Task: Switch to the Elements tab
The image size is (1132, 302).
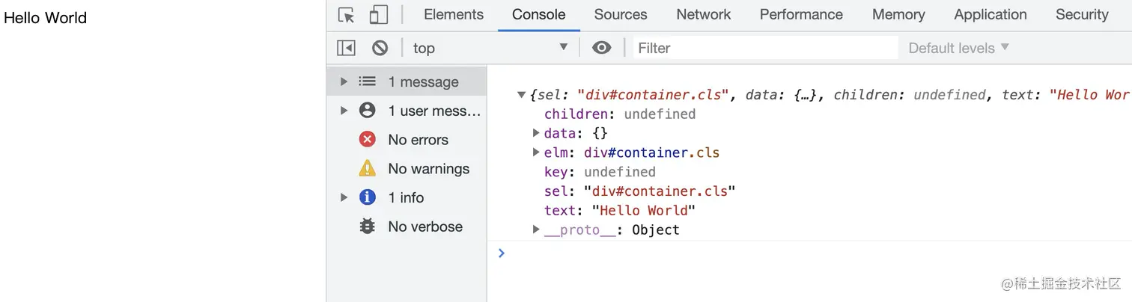Action: 454,15
